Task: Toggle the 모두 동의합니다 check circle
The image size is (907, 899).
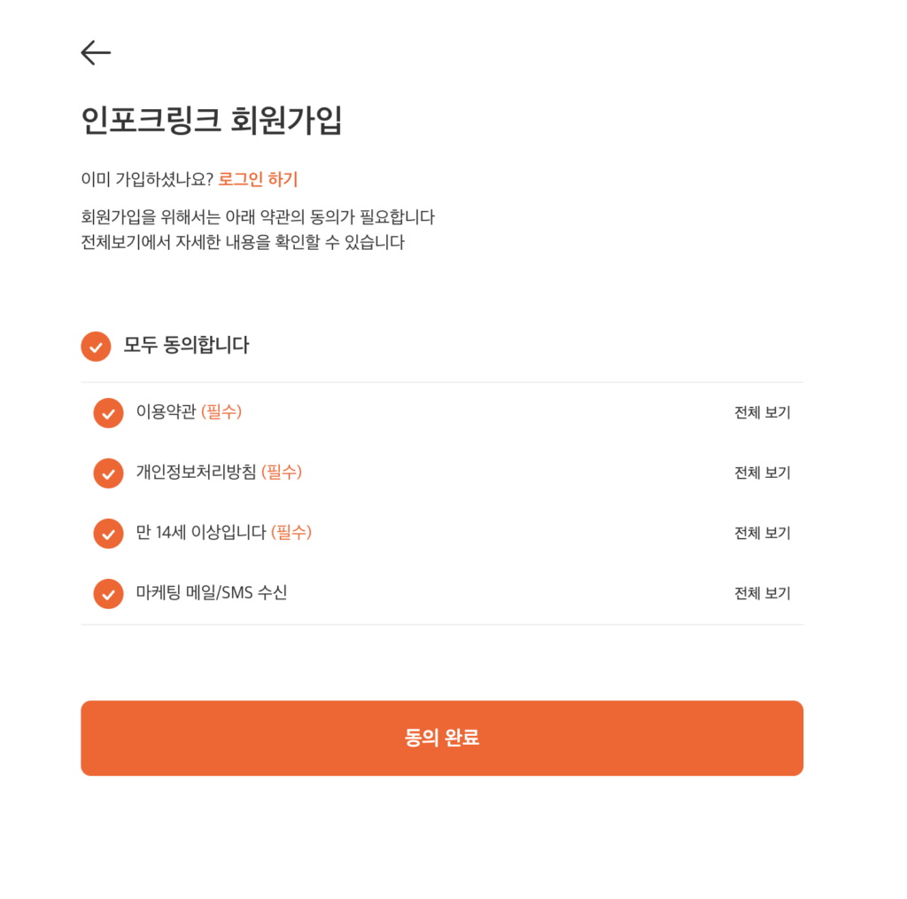Action: (96, 347)
